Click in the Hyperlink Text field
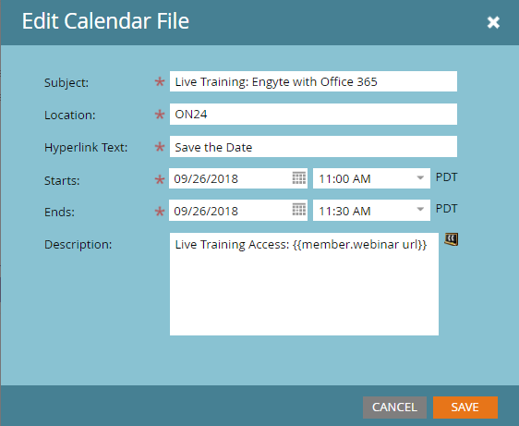Screen dimensions: 519x426 313,147
